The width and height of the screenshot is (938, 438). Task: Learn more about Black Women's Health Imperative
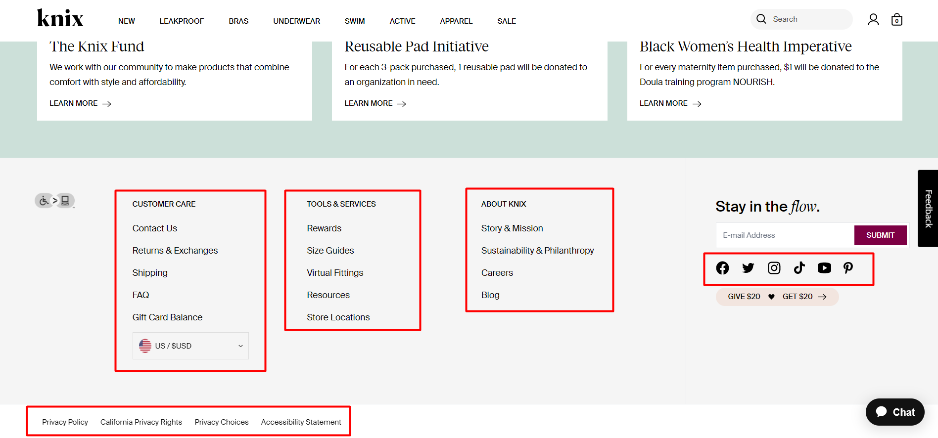pos(670,103)
